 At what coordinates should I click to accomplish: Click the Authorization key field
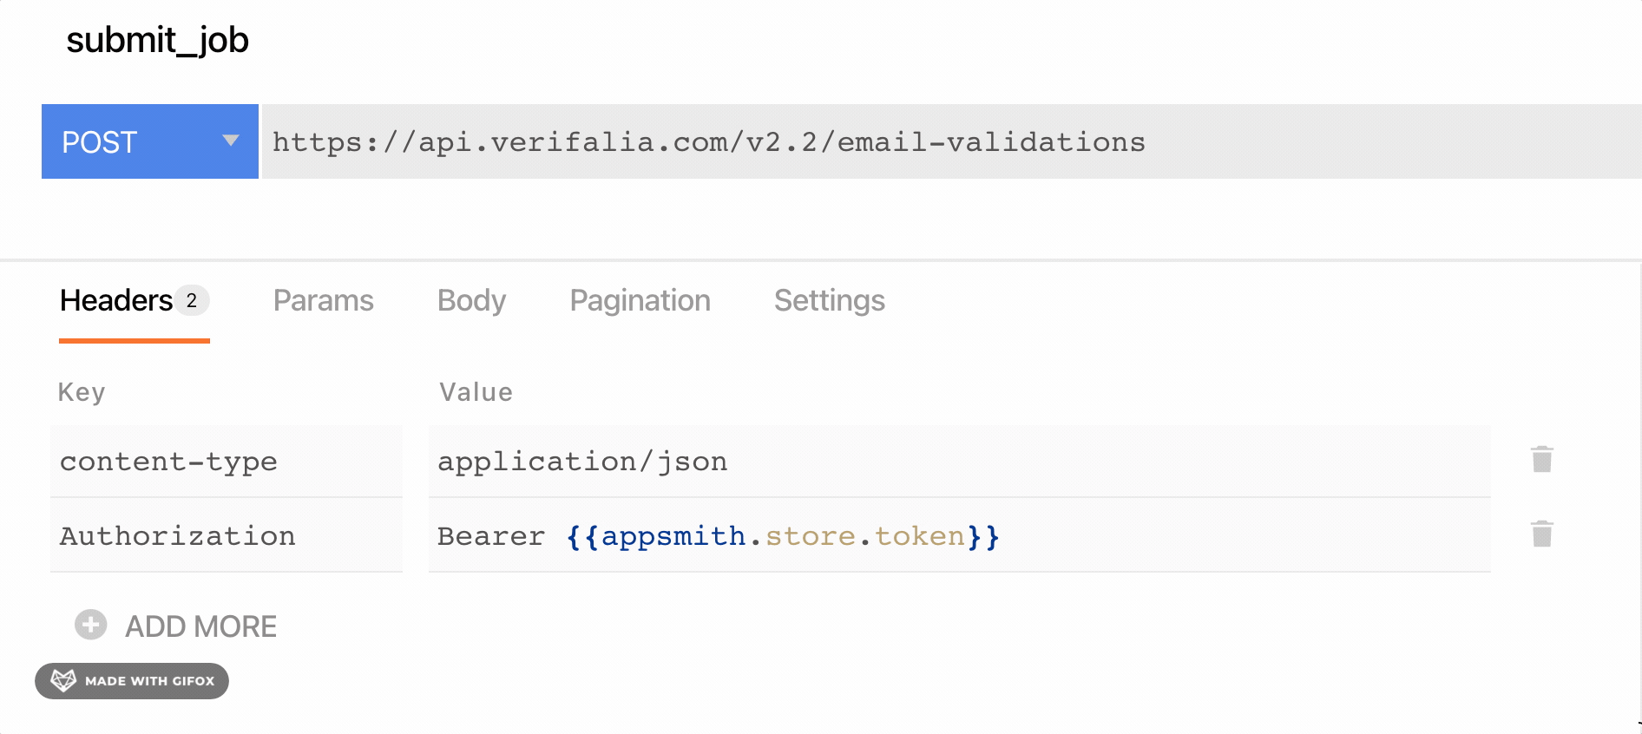point(226,536)
